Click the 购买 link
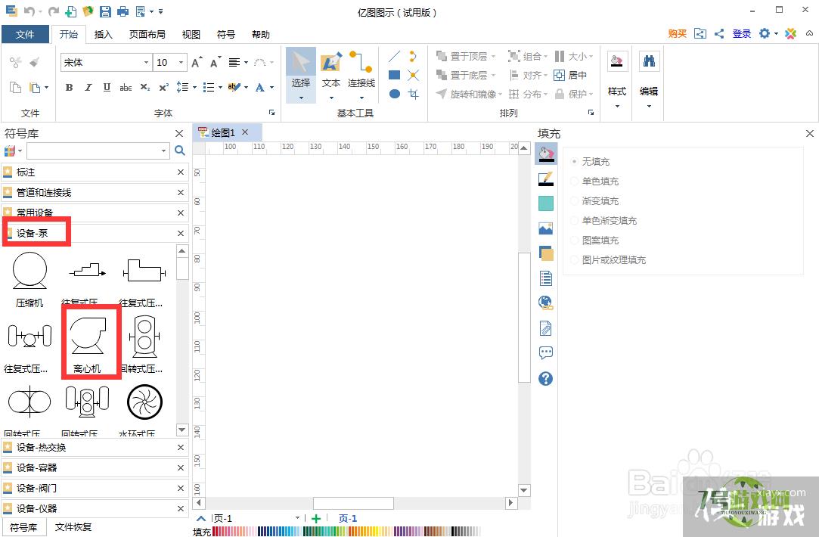 tap(677, 33)
